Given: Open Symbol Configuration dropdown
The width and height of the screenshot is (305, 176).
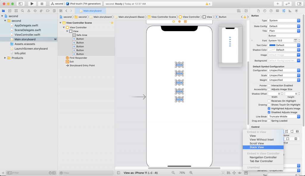Looking at the screenshot, I should tap(284, 70).
